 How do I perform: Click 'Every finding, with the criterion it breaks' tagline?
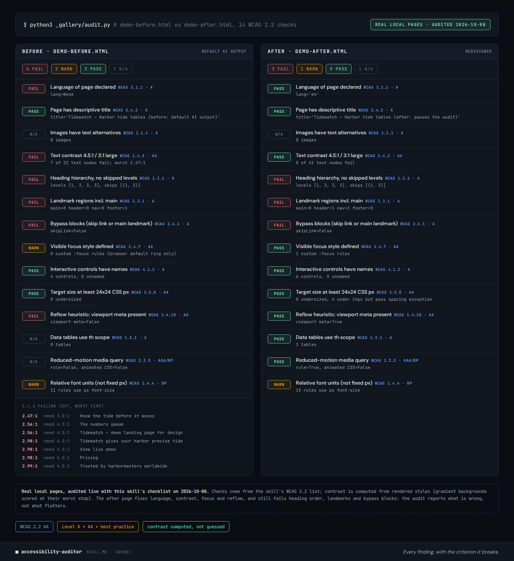click(x=451, y=552)
